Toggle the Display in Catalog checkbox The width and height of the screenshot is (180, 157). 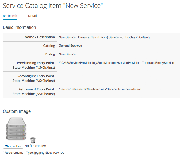point(121,37)
